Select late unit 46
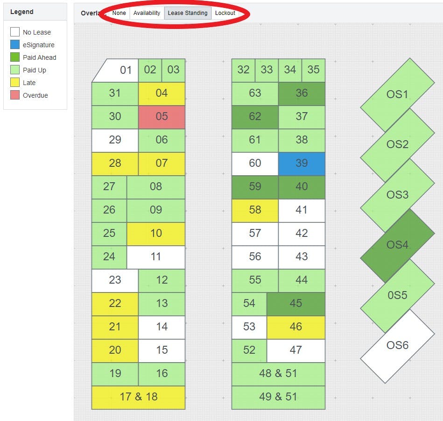 [296, 327]
